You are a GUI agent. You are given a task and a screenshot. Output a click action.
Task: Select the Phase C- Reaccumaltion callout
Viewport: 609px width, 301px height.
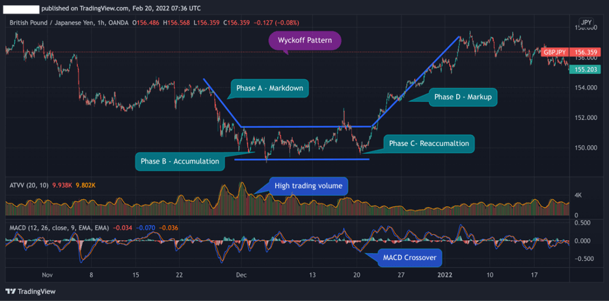[x=429, y=143]
